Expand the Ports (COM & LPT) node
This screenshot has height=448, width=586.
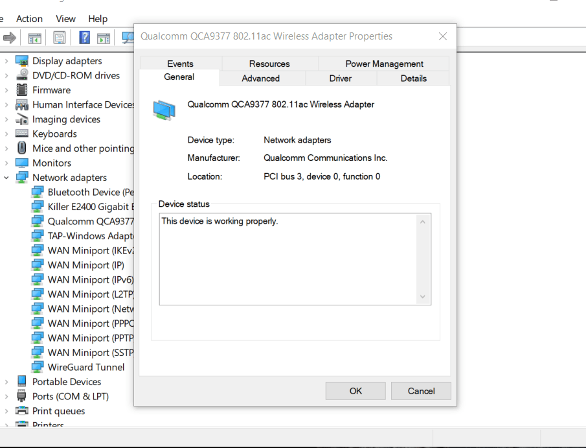point(6,396)
